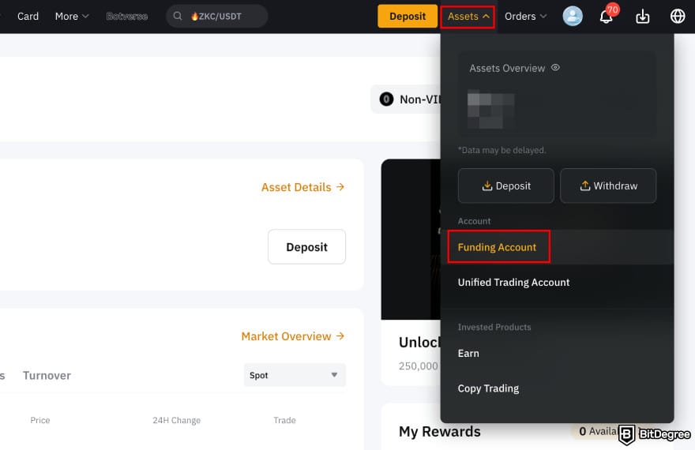
Task: Click the app download icon
Action: tap(642, 17)
